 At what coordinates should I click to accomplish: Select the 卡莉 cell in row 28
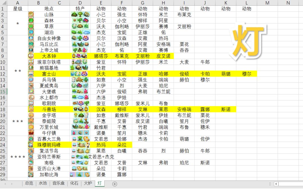pos(122,168)
